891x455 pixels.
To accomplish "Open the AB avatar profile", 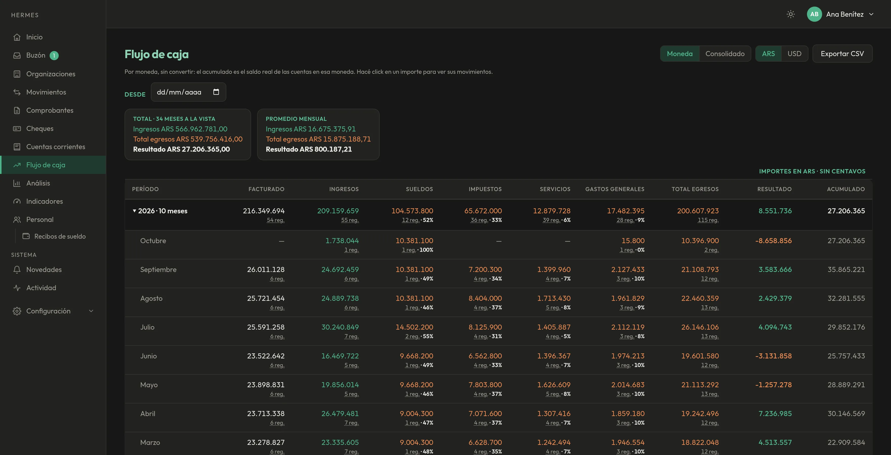I will [814, 14].
